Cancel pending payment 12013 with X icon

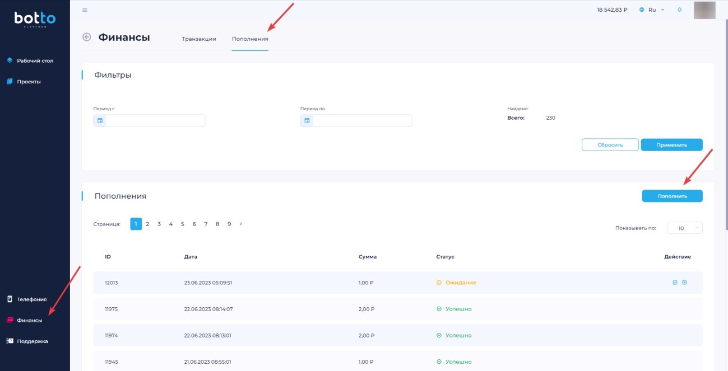coord(684,283)
